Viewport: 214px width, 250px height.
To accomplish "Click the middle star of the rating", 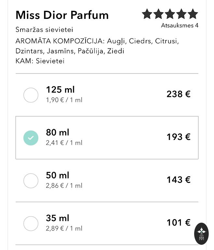I will click(170, 14).
